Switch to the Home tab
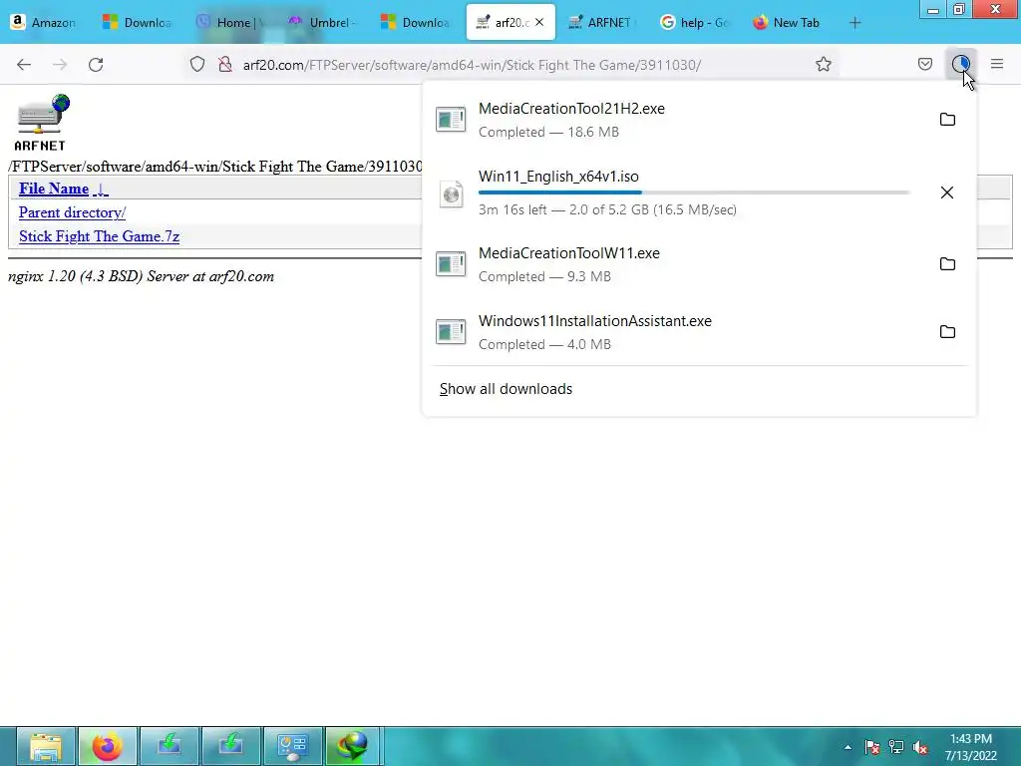The image size is (1021, 766). point(230,22)
